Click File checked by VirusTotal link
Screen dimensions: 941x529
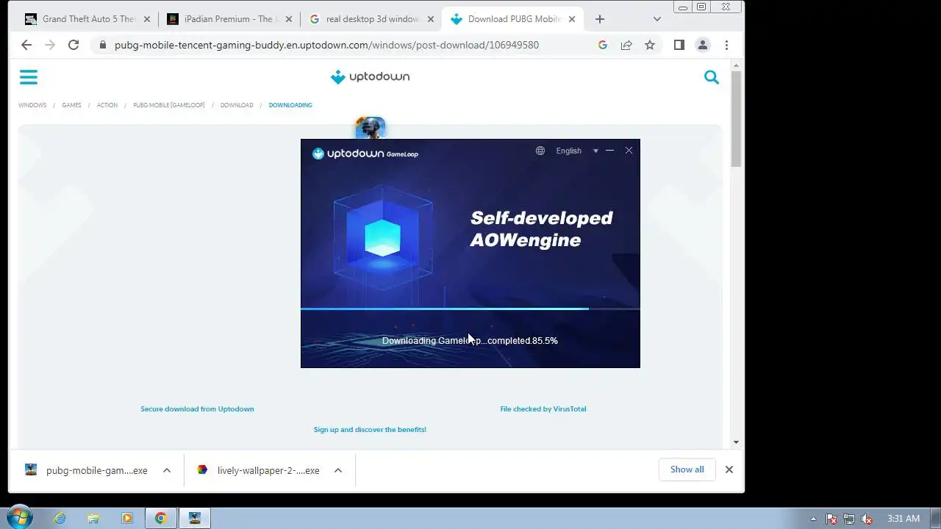[x=543, y=409]
